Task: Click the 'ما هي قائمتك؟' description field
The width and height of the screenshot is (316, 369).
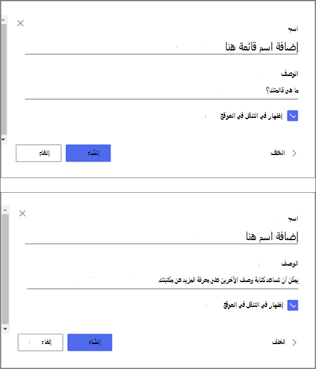Action: click(162, 91)
